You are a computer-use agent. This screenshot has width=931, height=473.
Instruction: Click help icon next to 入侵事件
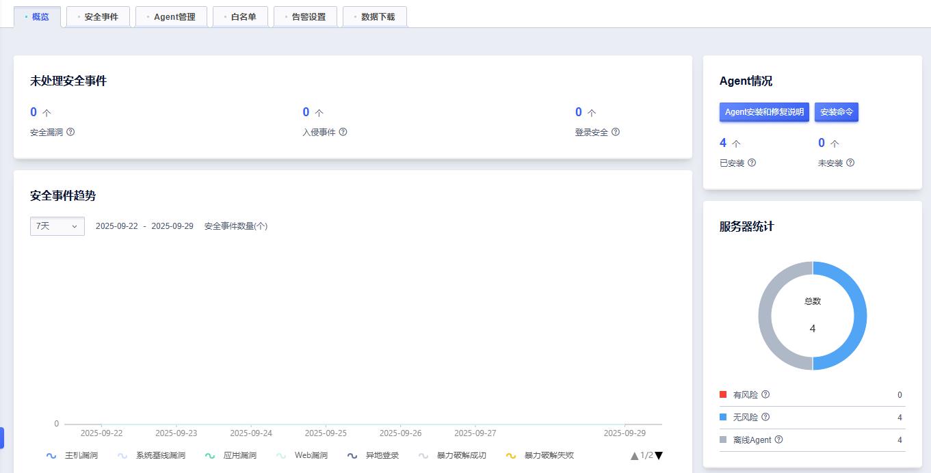tap(343, 132)
